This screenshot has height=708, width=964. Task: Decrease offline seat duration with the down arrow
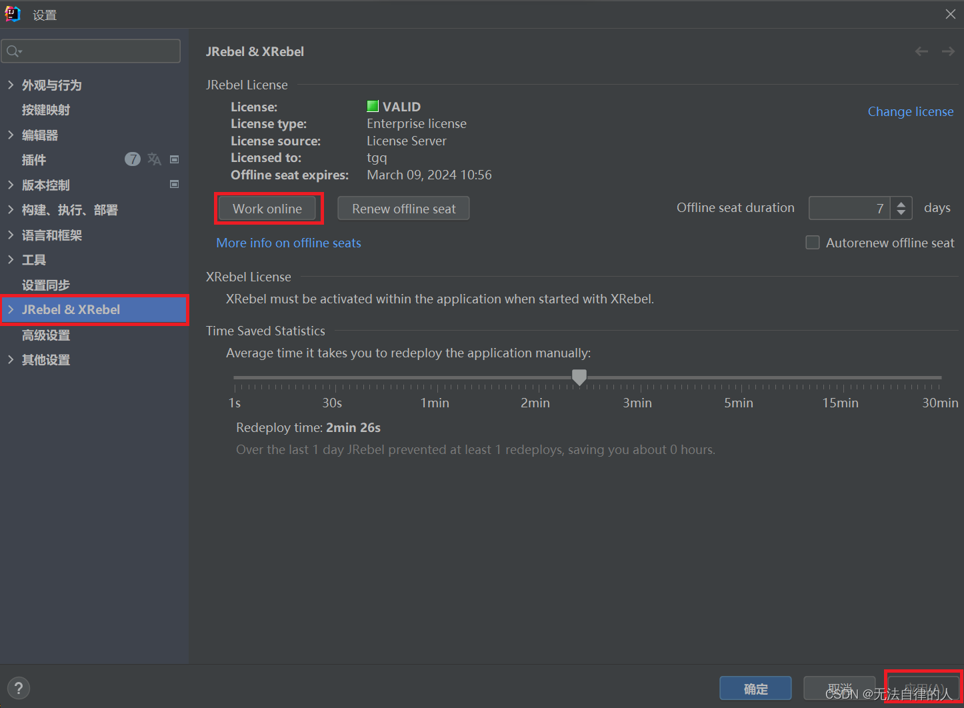(901, 213)
